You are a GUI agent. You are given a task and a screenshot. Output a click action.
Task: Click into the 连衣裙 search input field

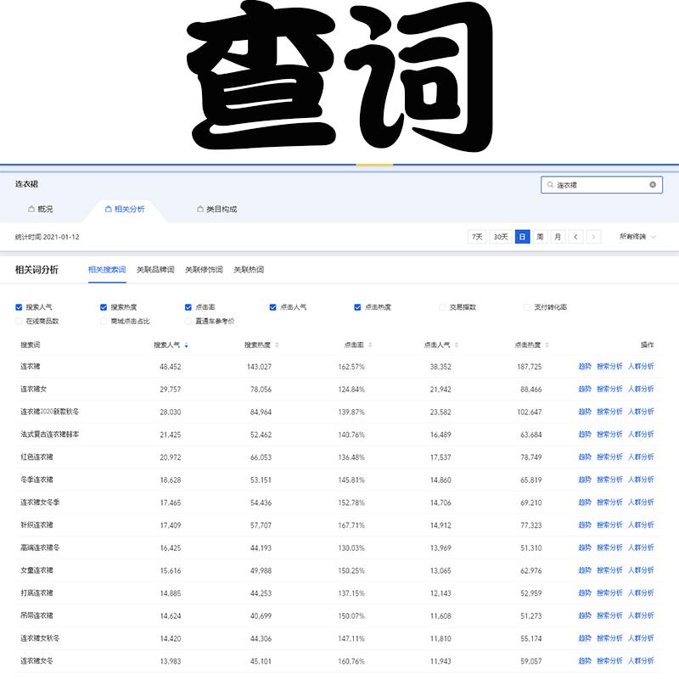click(x=601, y=185)
